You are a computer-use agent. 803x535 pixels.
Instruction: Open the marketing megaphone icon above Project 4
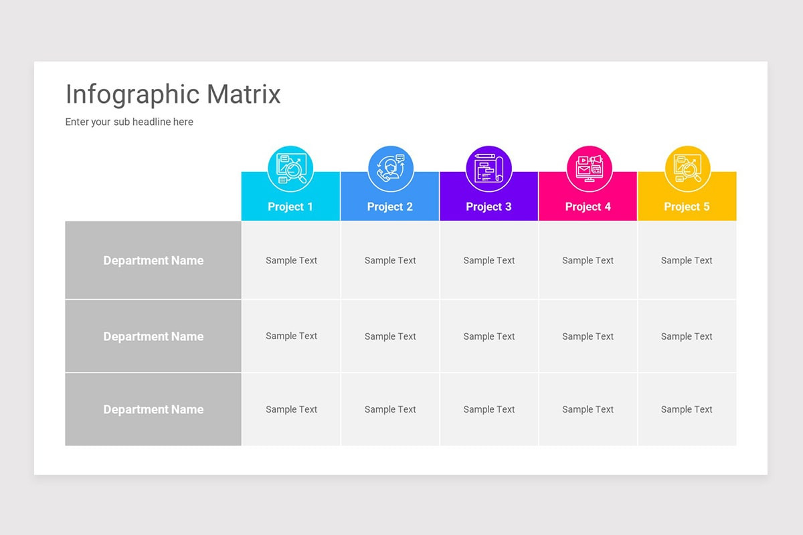588,168
